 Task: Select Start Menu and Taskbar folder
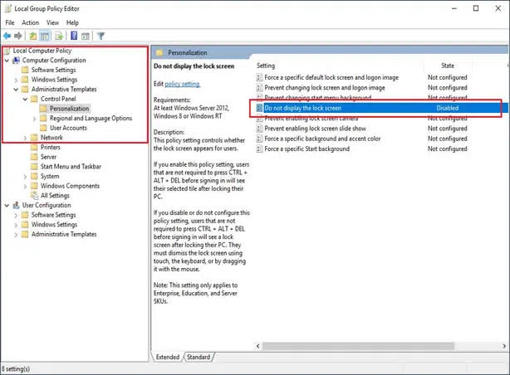coord(71,166)
